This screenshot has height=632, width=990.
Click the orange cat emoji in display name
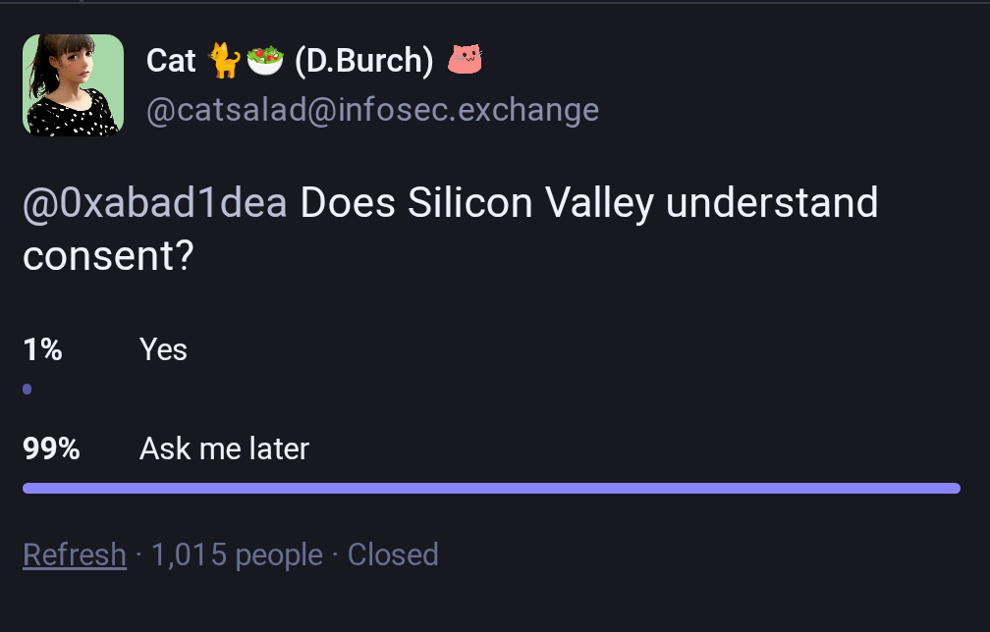point(223,62)
